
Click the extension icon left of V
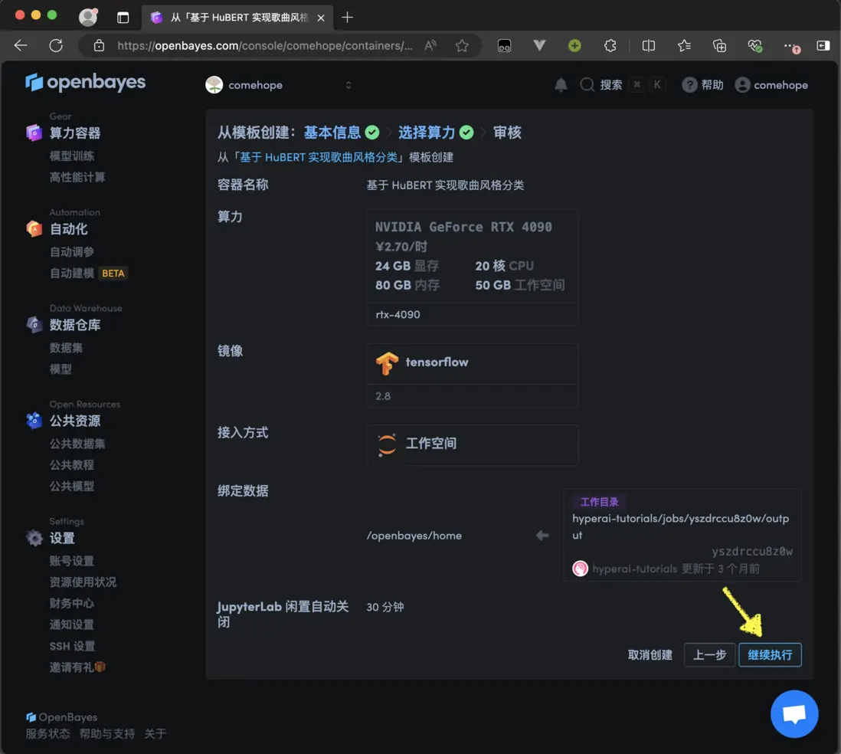point(504,46)
